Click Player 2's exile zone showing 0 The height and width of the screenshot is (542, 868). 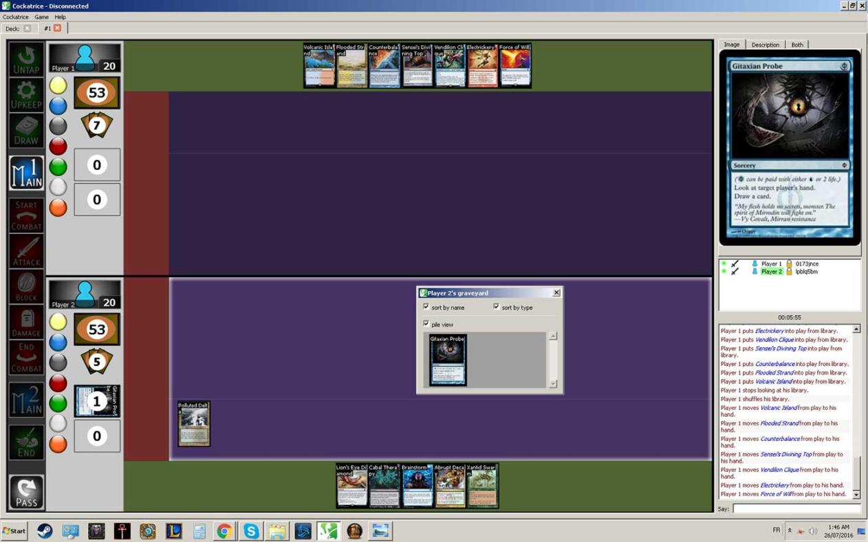(96, 435)
